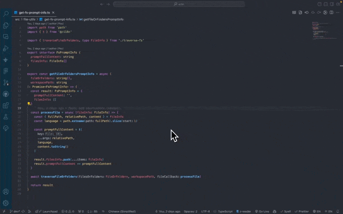
Task: Open the Accounts menu
Action: pos(6,192)
